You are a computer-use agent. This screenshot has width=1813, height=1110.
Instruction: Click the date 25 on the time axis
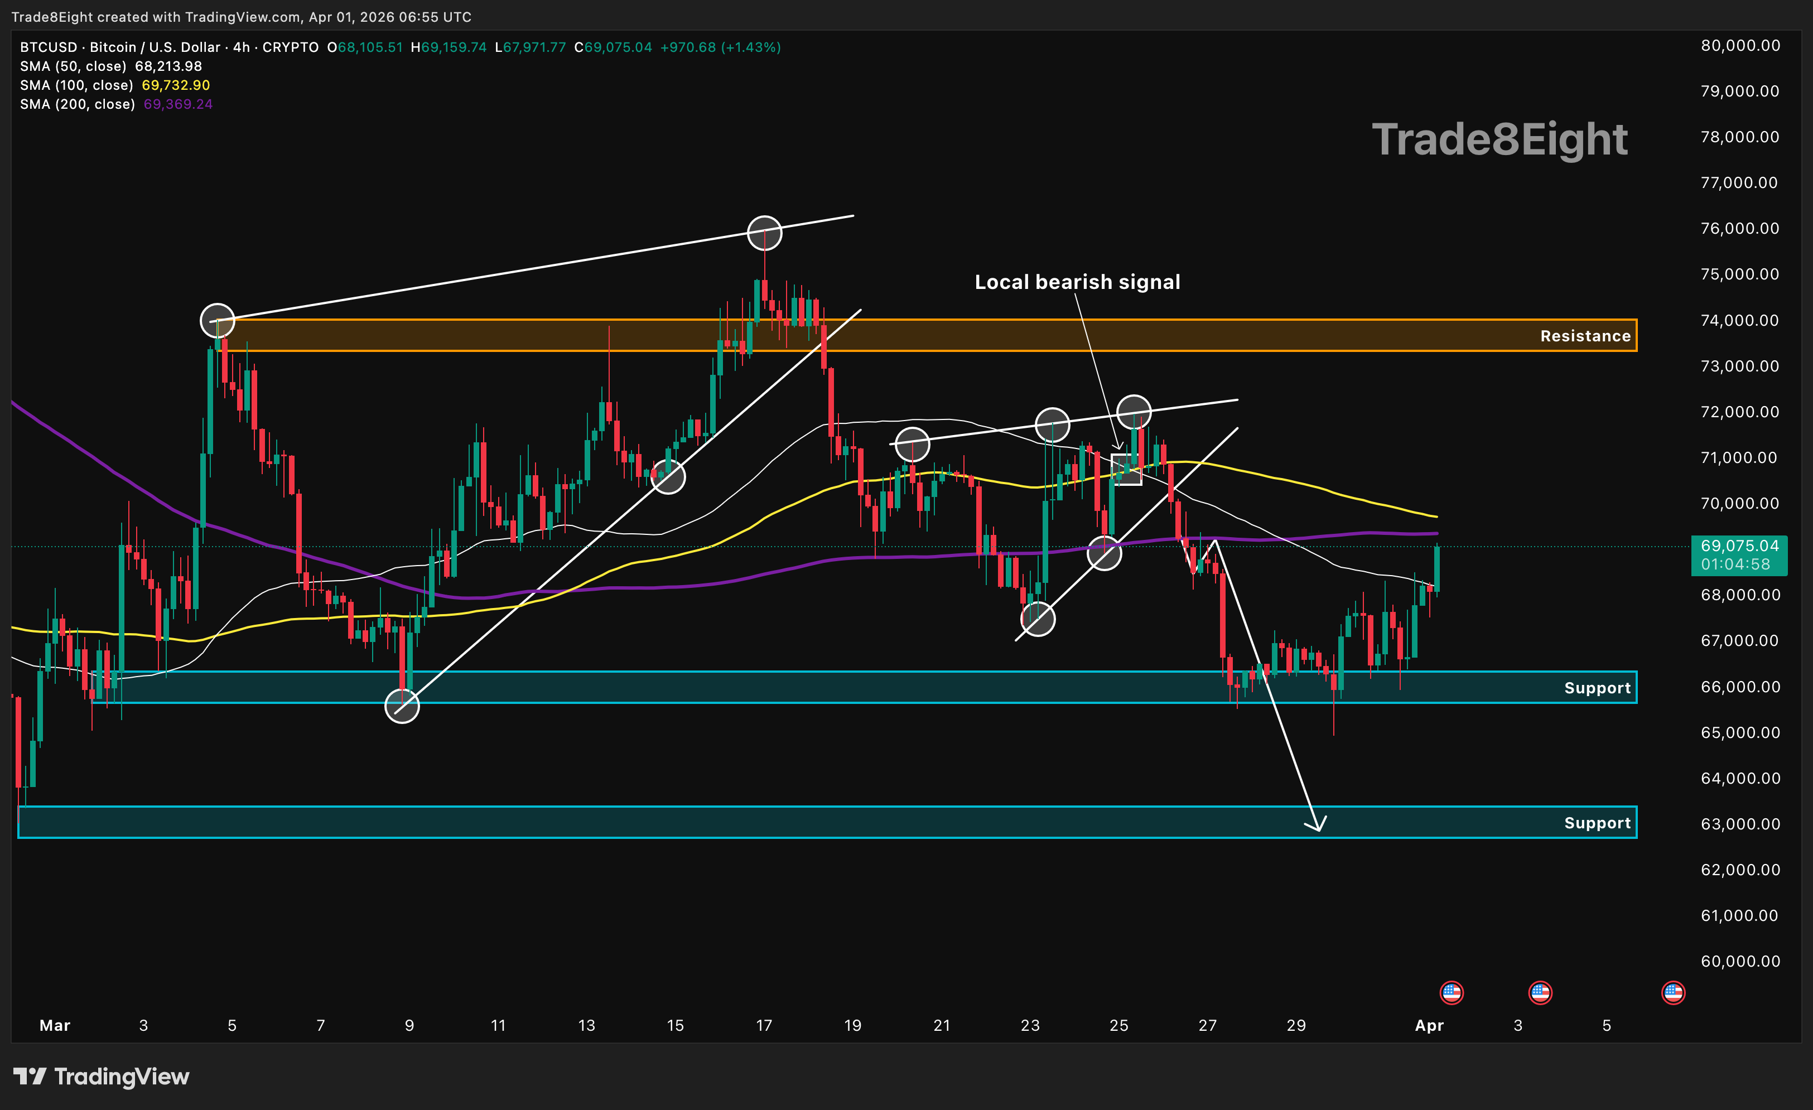[1118, 1025]
